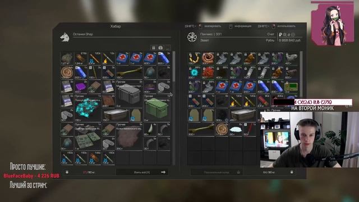The width and height of the screenshot is (359, 202).
Task: Click the 'использовать' control hint at the top
Action: point(286,26)
